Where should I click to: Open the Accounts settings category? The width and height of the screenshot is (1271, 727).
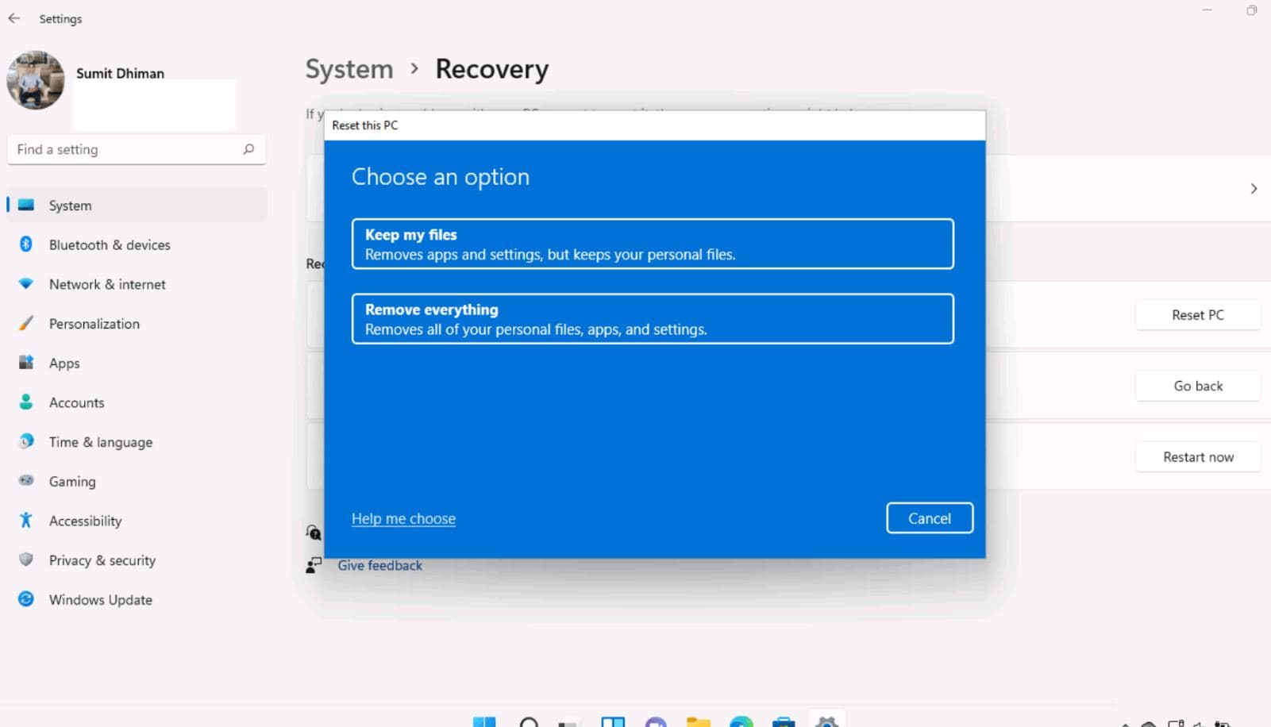coord(76,402)
